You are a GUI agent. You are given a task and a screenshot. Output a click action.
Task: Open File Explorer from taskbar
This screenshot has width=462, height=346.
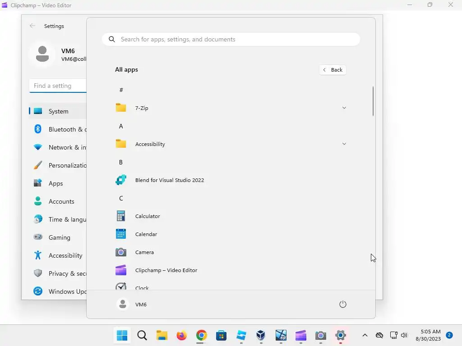162,335
